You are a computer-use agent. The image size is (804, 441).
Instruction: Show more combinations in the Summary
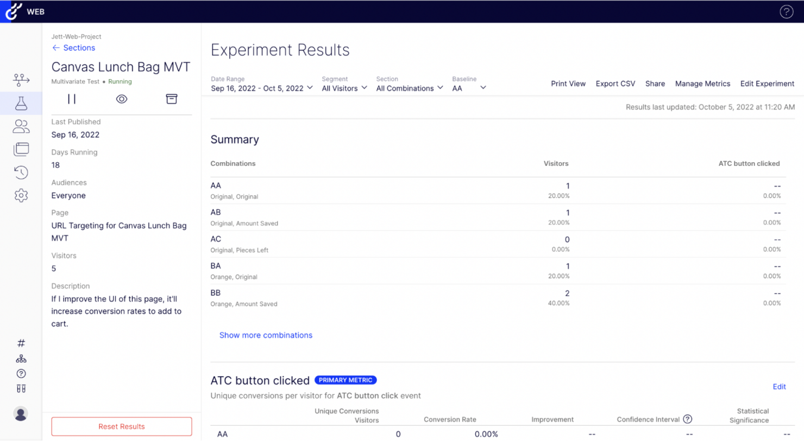click(266, 335)
